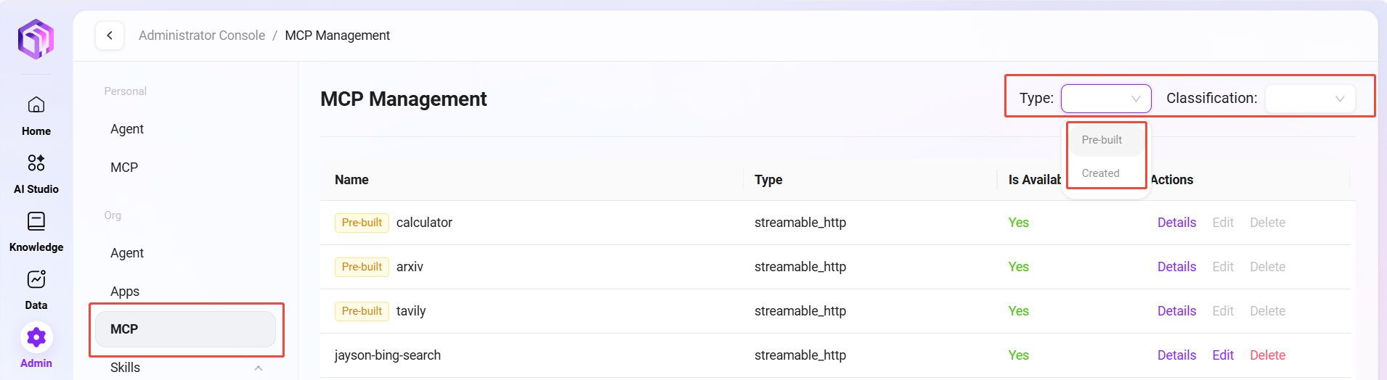Open the Classification filter dropdown
This screenshot has width=1387, height=380.
point(1309,99)
